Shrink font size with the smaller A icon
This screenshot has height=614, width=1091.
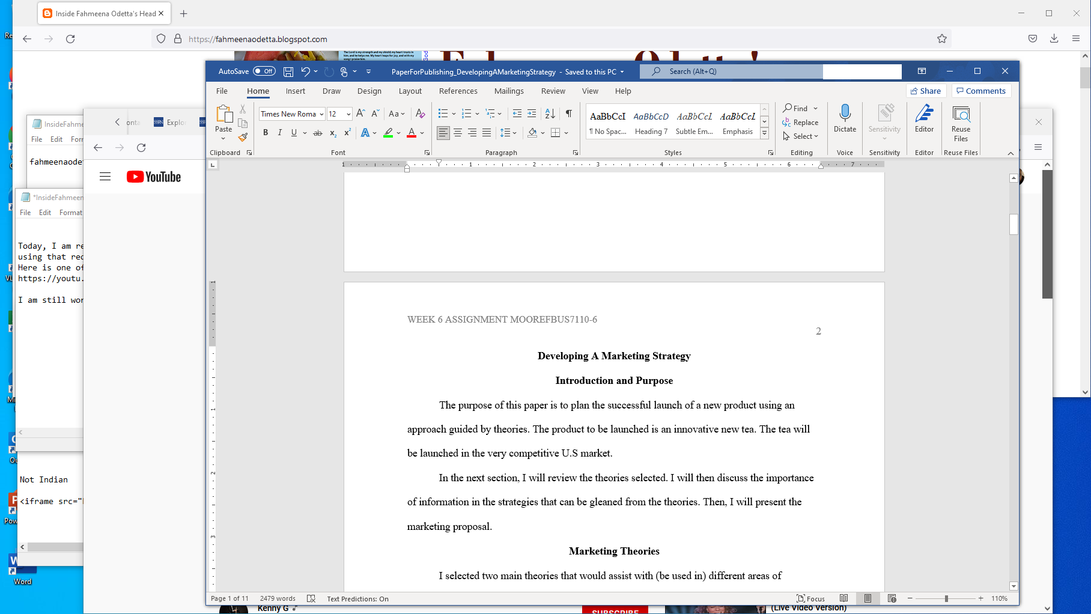coord(375,114)
